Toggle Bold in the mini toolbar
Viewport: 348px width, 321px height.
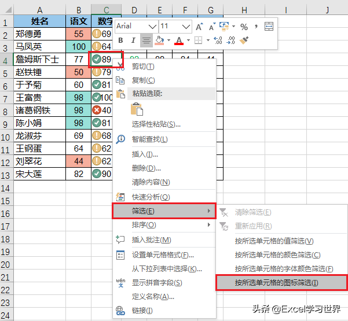(x=120, y=40)
